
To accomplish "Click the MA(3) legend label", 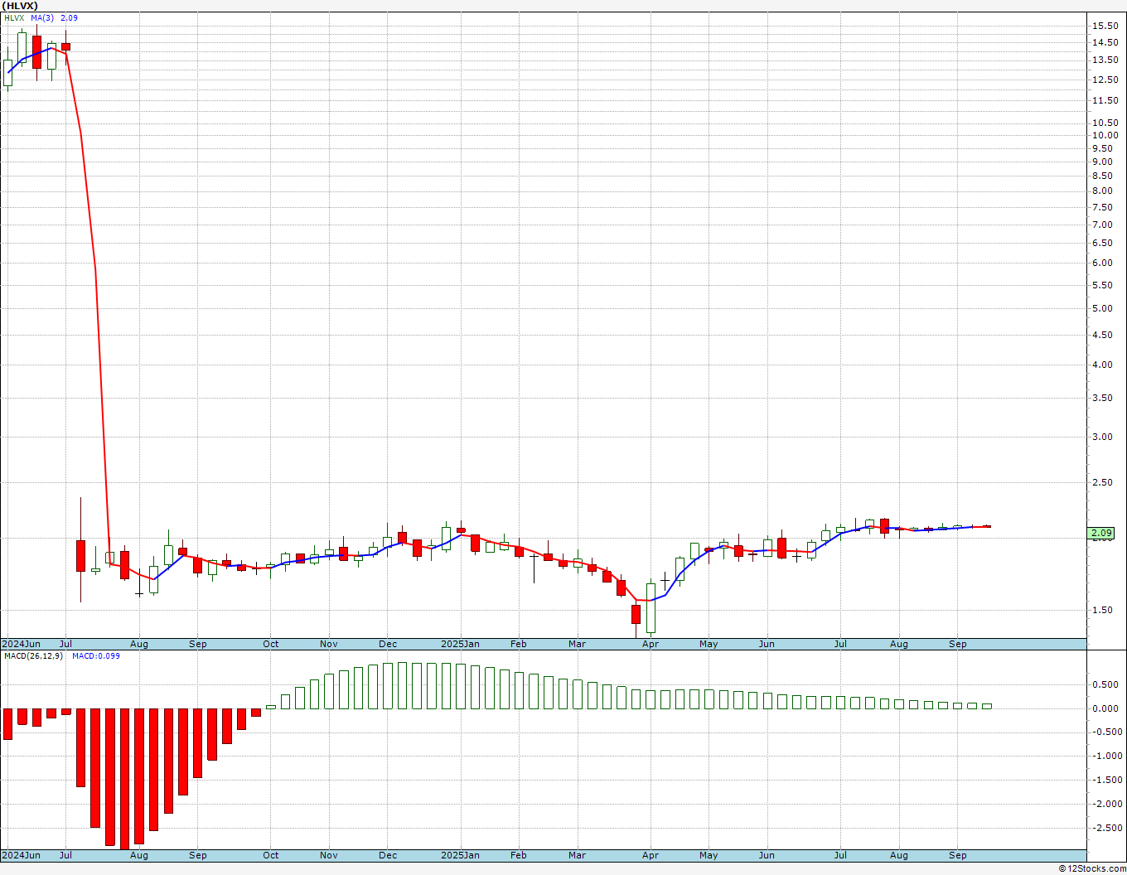I will [x=42, y=17].
